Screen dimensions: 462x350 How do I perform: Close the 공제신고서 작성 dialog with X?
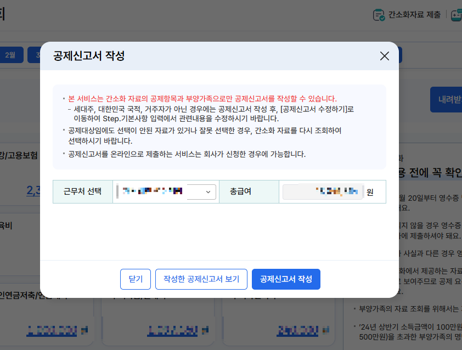(x=384, y=56)
